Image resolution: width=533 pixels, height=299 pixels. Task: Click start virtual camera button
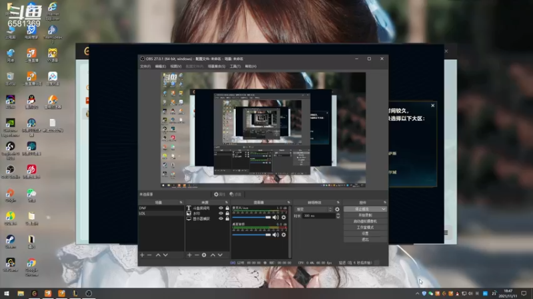click(x=365, y=221)
